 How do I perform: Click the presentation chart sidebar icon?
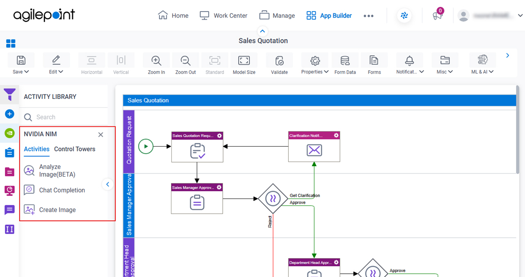coord(9,190)
